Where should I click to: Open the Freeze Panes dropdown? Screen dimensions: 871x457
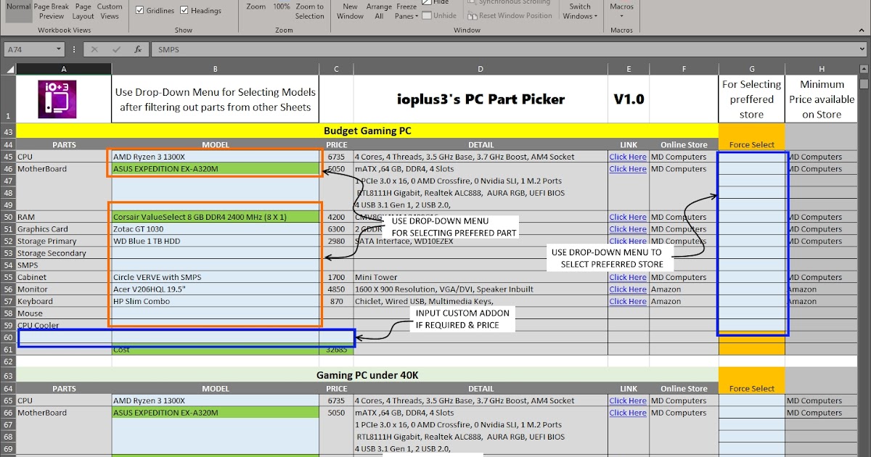[406, 10]
